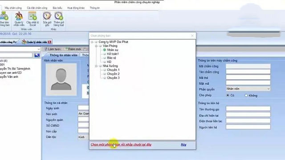Collapse the Văn Phòng tree node
Image resolution: width=285 pixels, height=160 pixels.
click(x=96, y=46)
